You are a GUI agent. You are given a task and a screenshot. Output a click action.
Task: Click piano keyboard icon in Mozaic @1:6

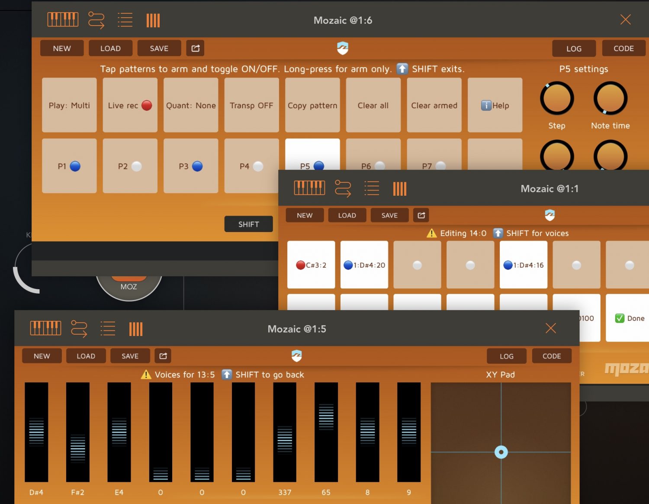pyautogui.click(x=63, y=20)
